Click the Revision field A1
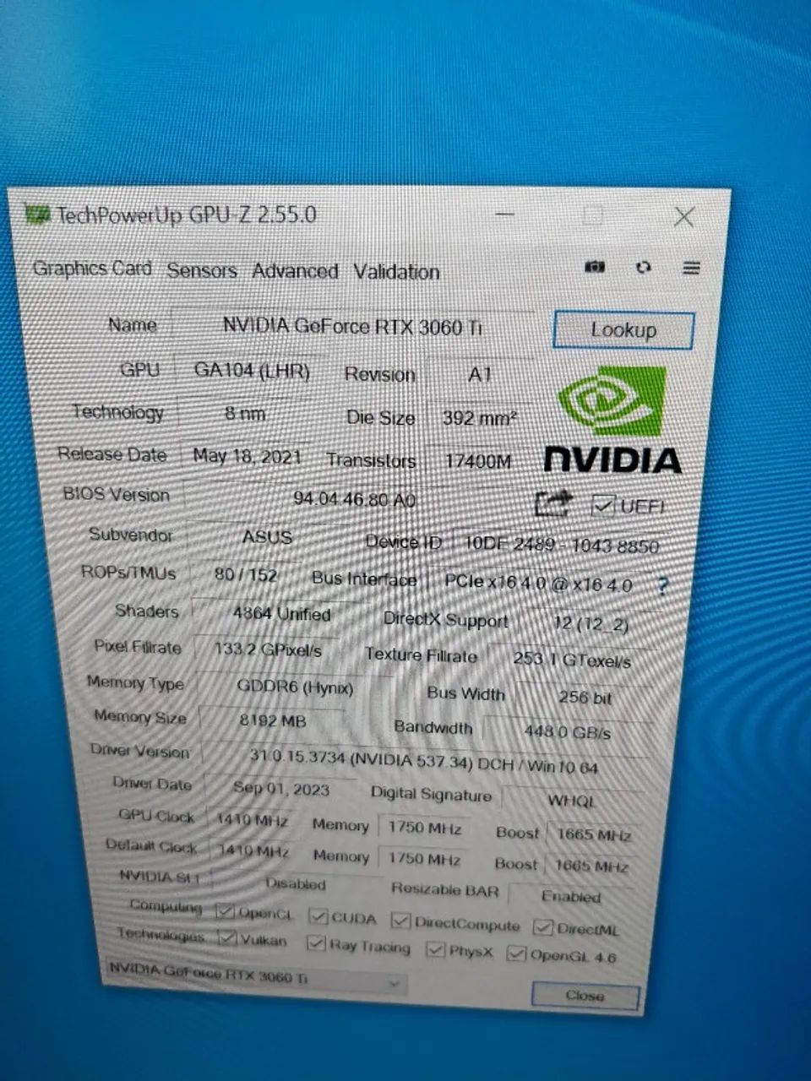This screenshot has height=1081, width=811. coord(480,374)
